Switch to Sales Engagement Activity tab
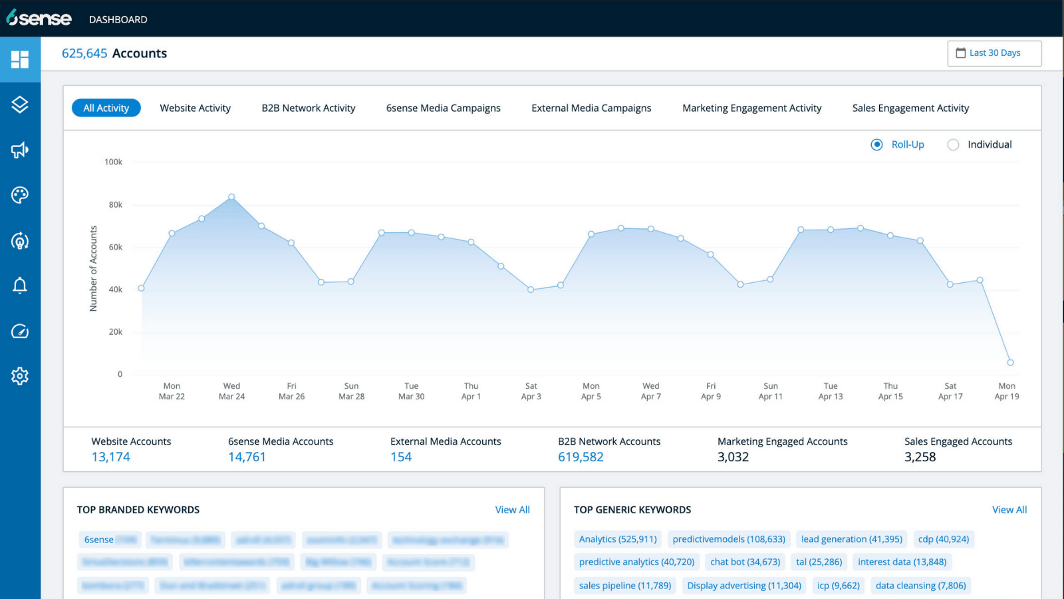This screenshot has height=599, width=1064. point(910,108)
